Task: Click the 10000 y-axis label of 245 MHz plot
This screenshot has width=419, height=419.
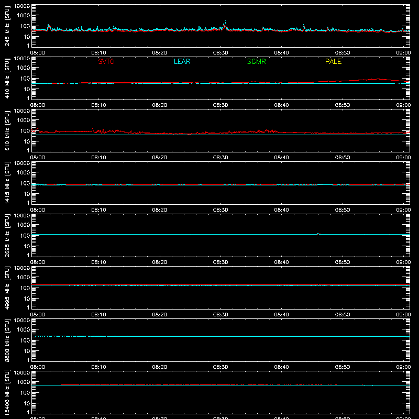Action: pyautogui.click(x=22, y=6)
